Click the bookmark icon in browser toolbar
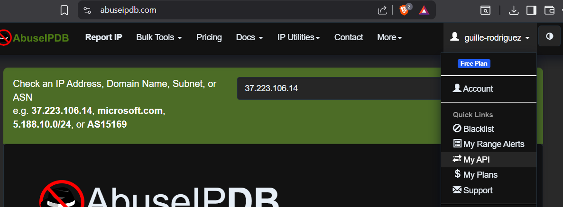Viewport: 563px width, 207px height. [65, 10]
